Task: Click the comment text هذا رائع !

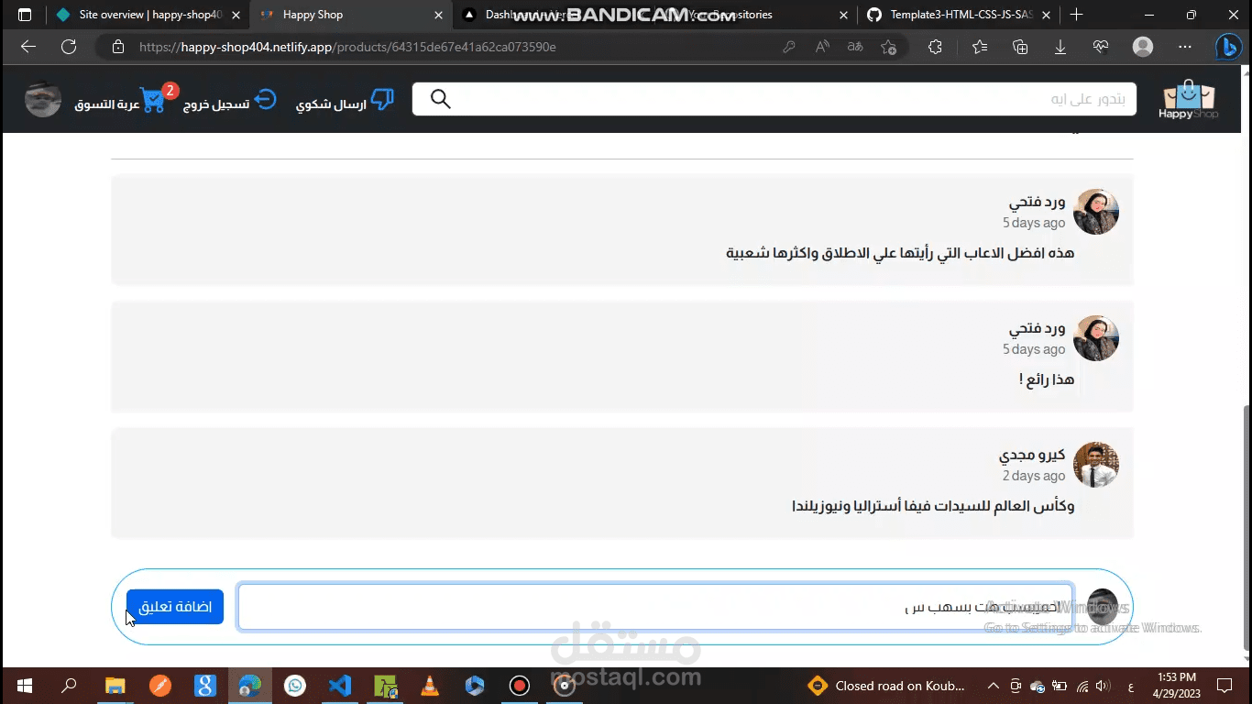Action: pyautogui.click(x=1047, y=379)
